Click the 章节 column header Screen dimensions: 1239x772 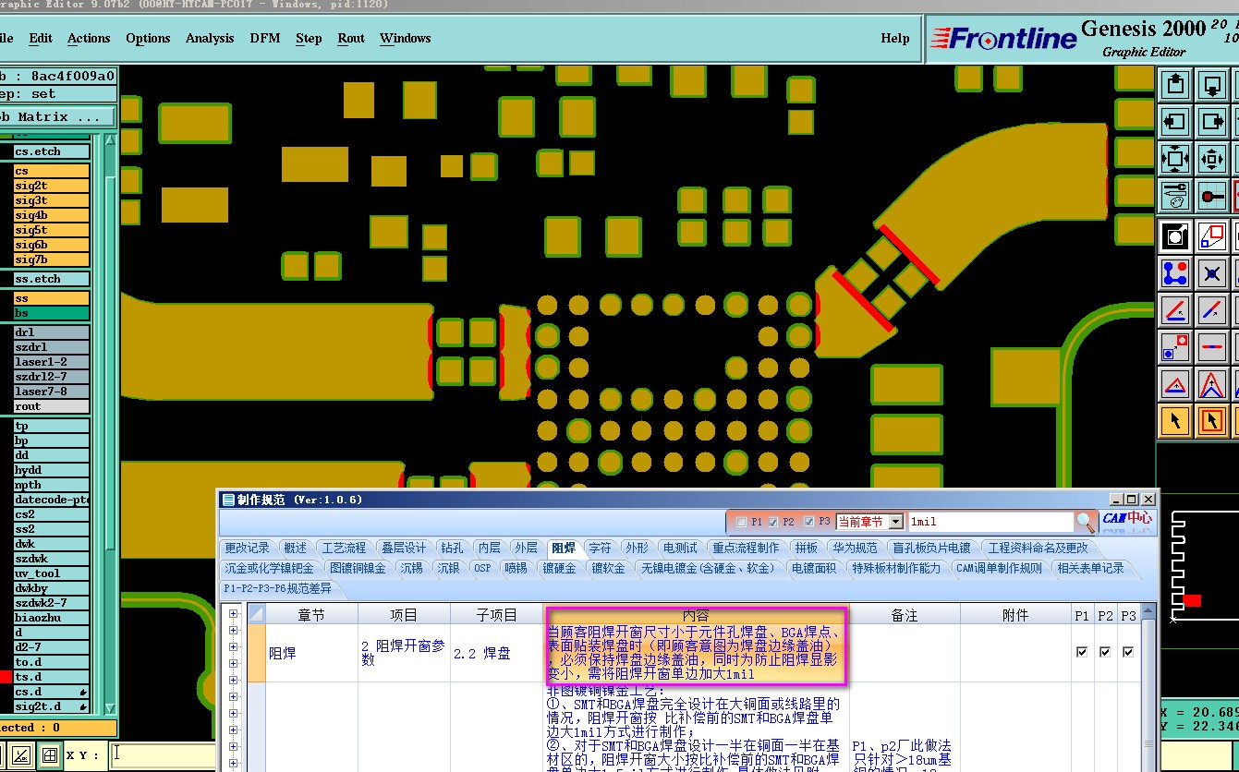[311, 615]
